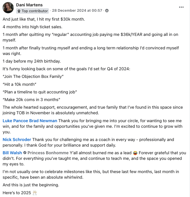The width and height of the screenshot is (190, 197).
Task: Click the laughing-crying emoji in the post
Action: pyautogui.click(x=135, y=153)
